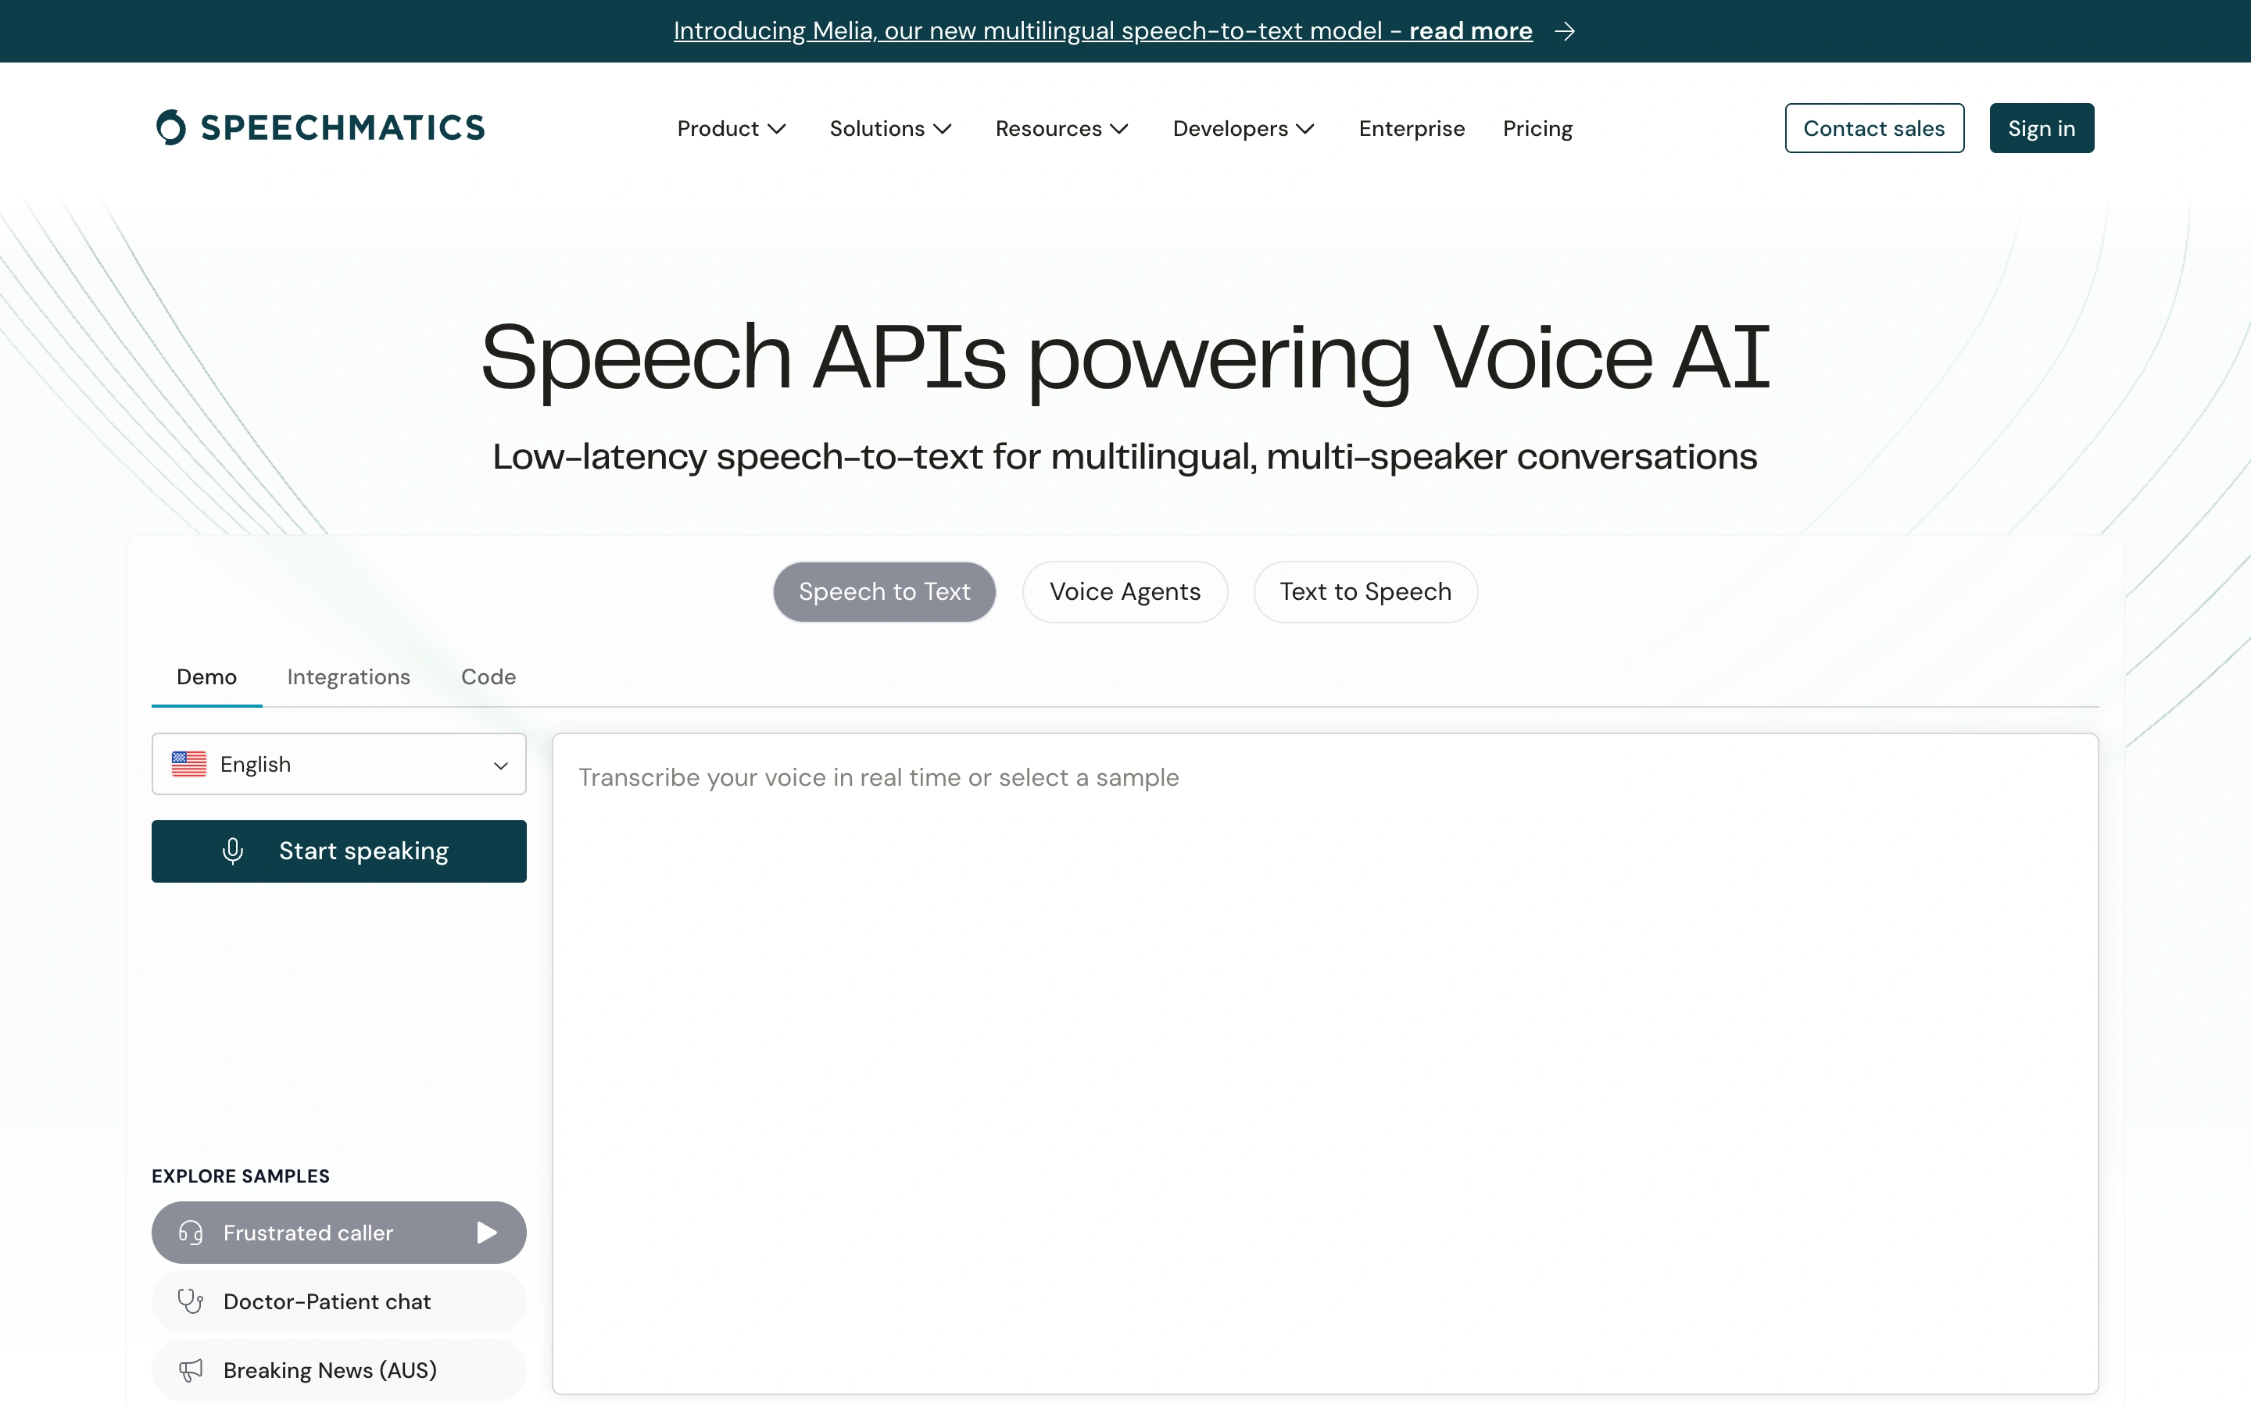The width and height of the screenshot is (2251, 1406).
Task: Switch to the Code tab
Action: [488, 677]
